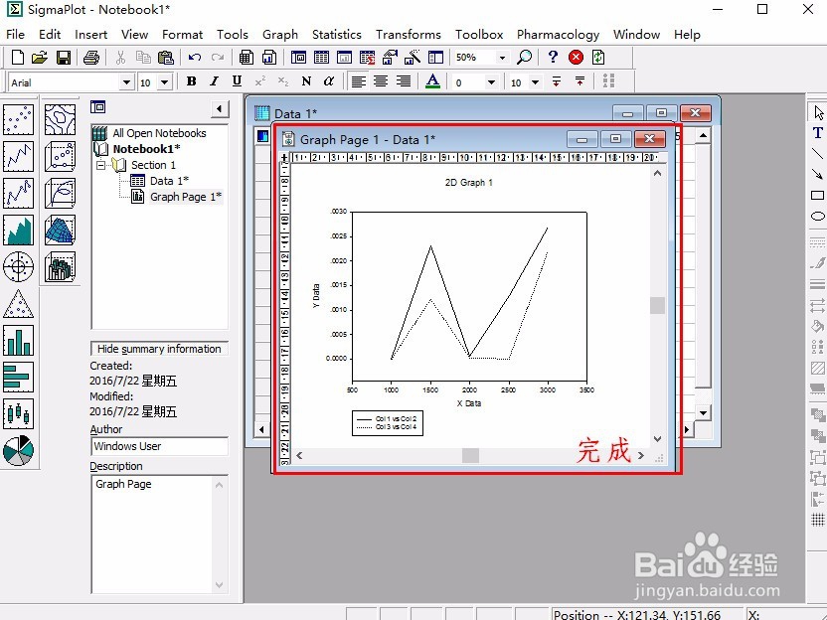Click graph page horizontal scrollbar thumb
The height and width of the screenshot is (620, 827).
pos(470,455)
